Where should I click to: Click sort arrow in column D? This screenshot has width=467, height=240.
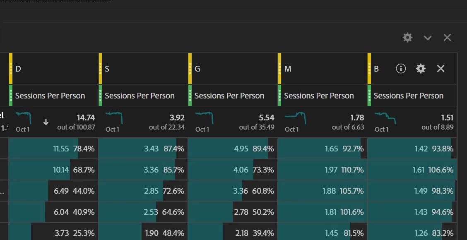pyautogui.click(x=46, y=122)
